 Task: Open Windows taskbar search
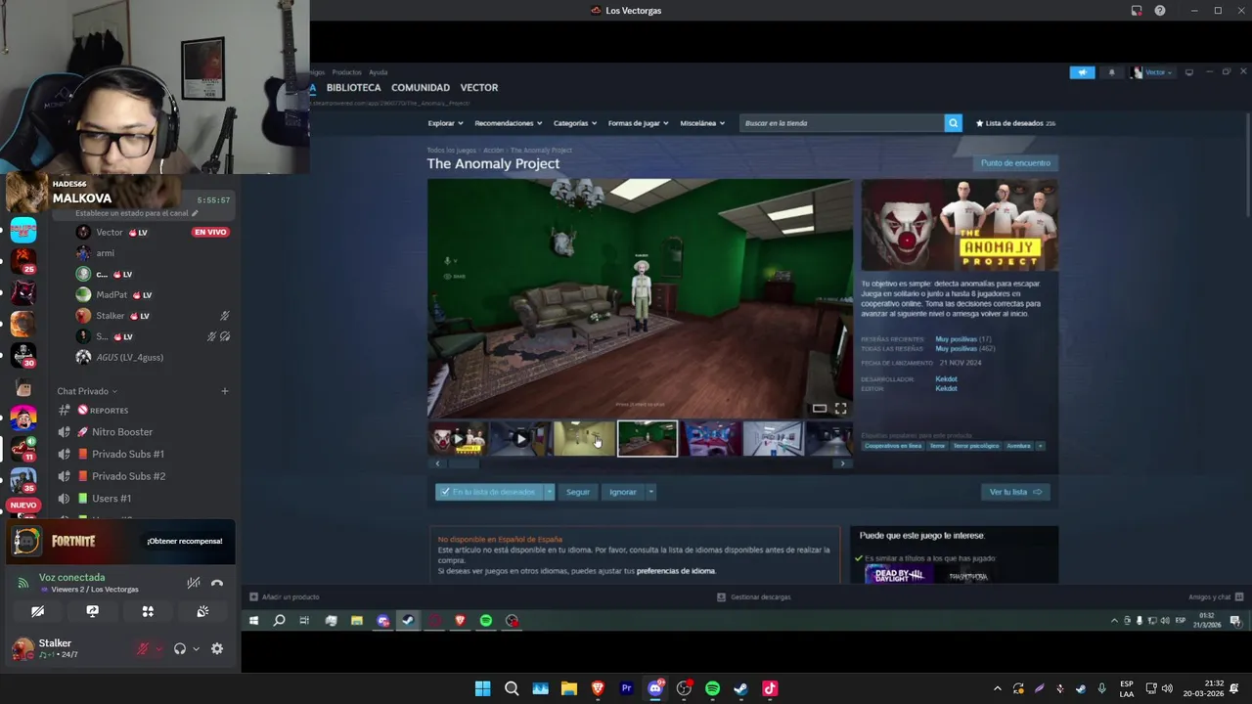coord(512,688)
